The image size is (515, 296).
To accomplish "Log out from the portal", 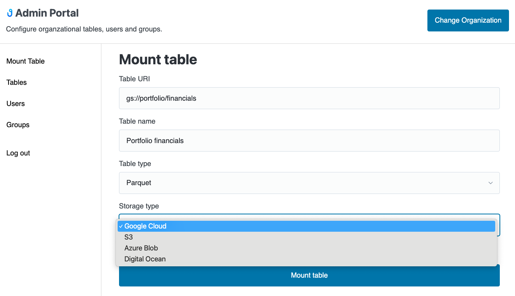I will (x=18, y=153).
